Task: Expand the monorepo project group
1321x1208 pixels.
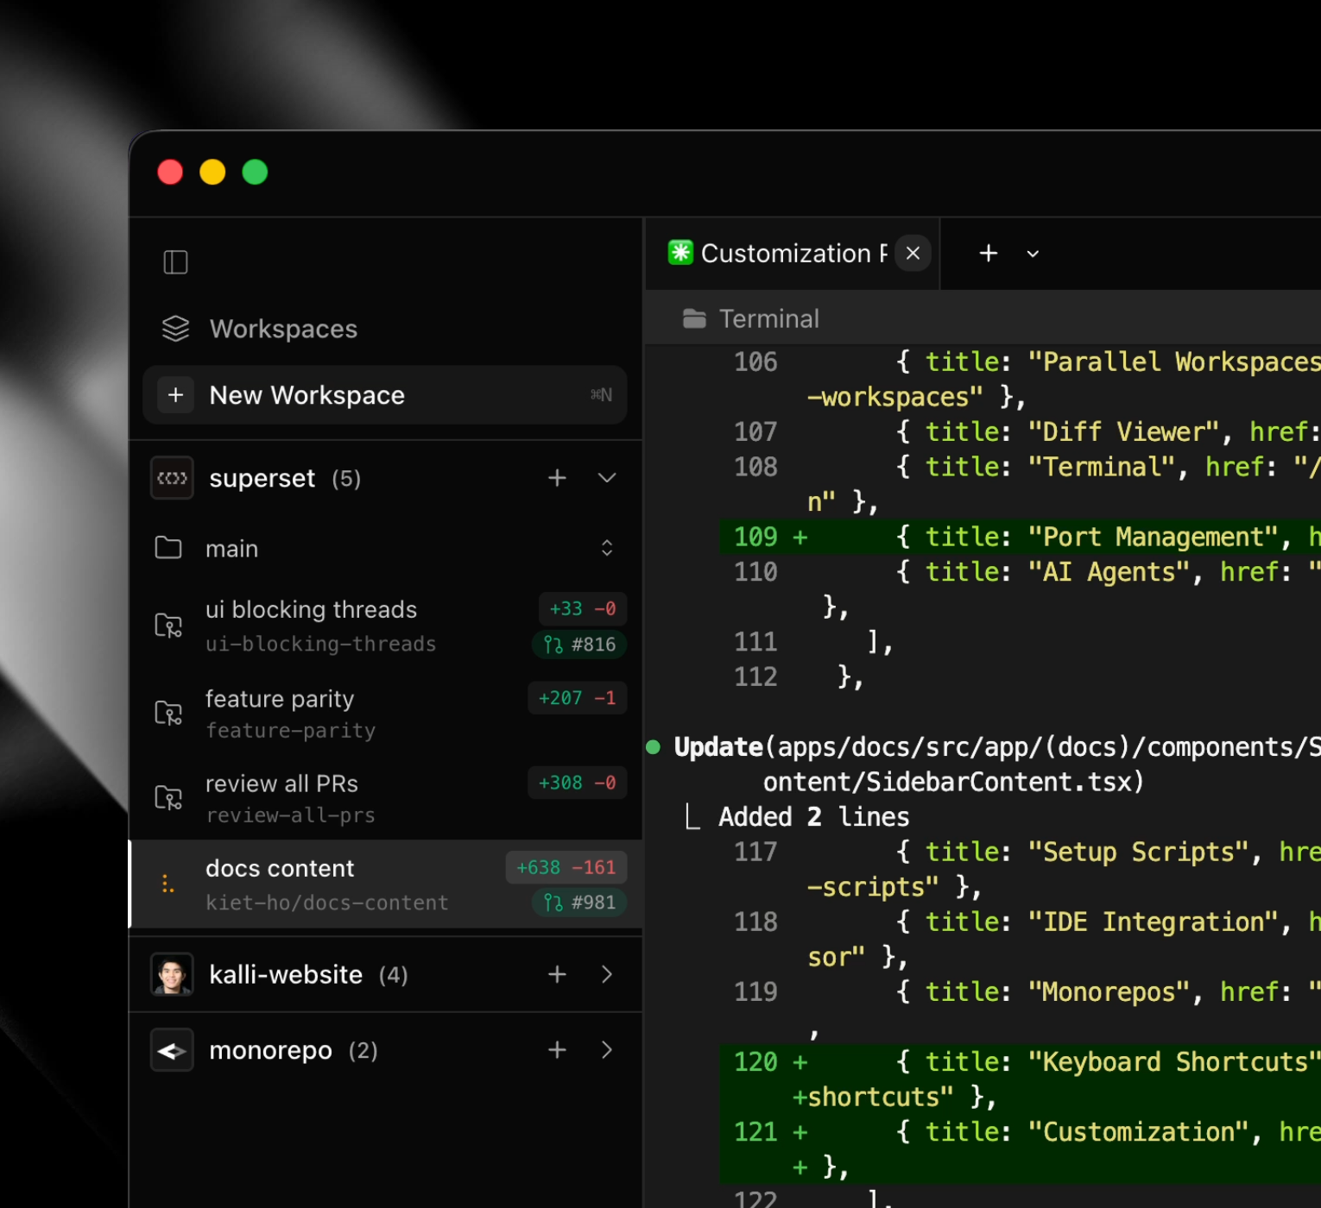Action: tap(607, 1050)
